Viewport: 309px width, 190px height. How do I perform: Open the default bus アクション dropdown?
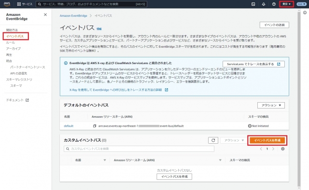271,105
